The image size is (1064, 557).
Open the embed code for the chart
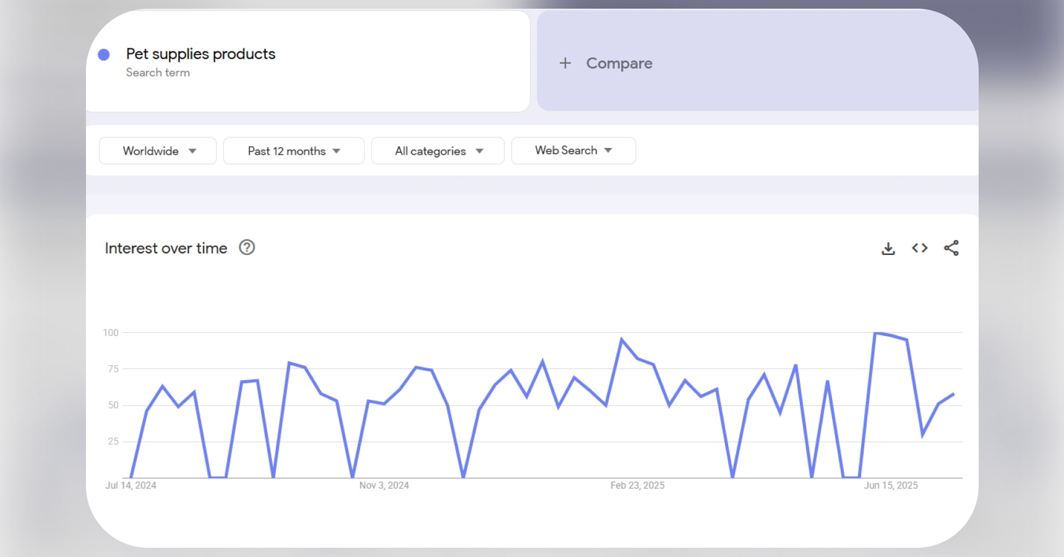(920, 248)
